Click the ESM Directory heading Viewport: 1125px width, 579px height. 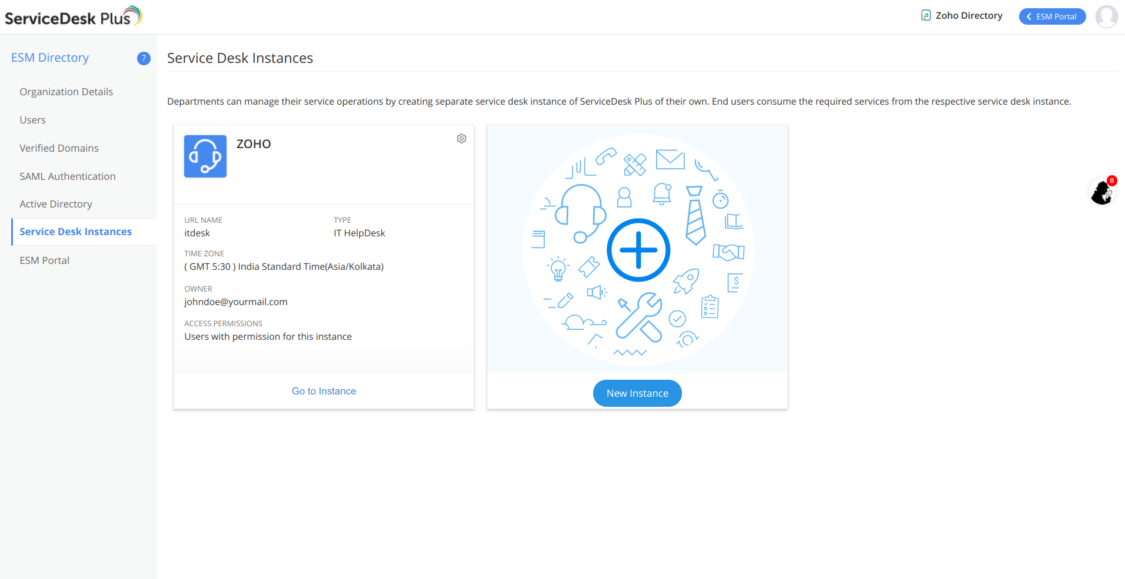(50, 58)
